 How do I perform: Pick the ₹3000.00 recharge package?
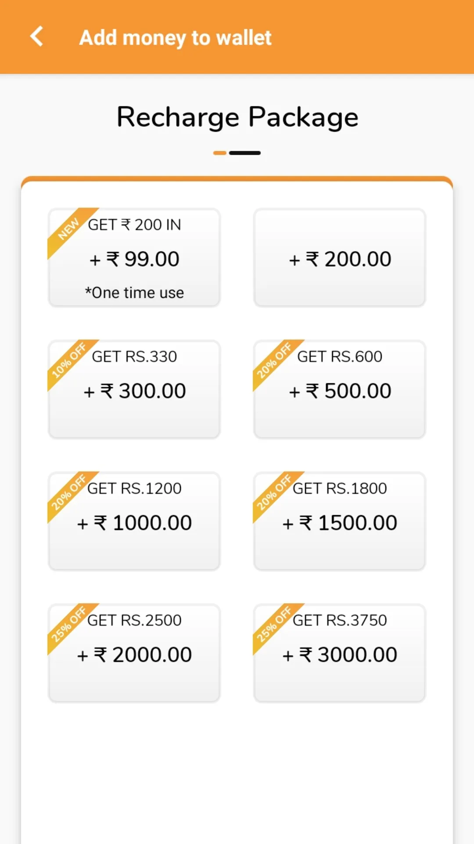click(x=340, y=653)
